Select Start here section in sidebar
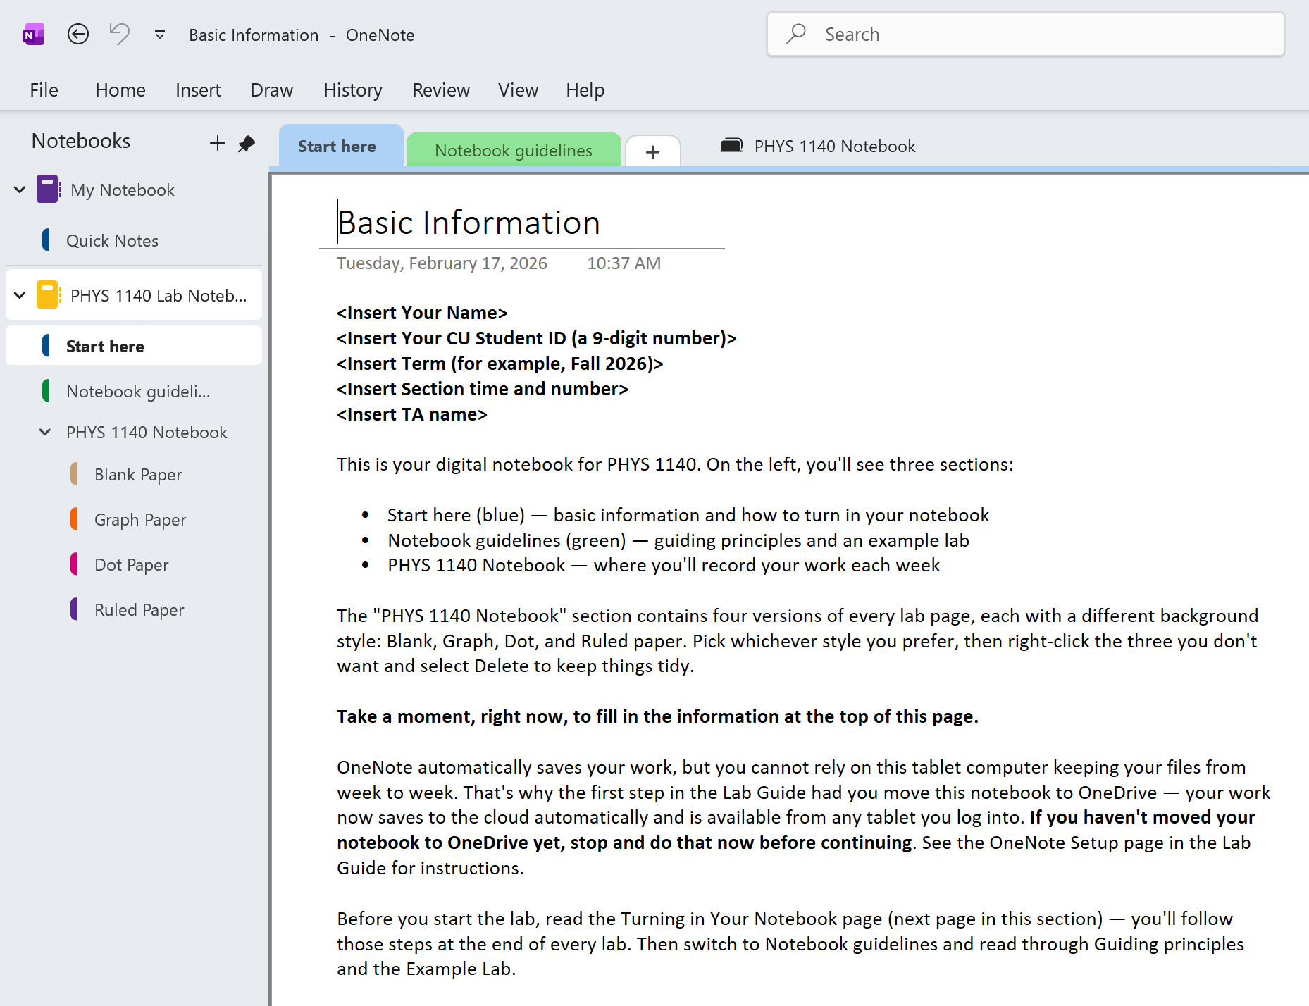 [x=134, y=346]
